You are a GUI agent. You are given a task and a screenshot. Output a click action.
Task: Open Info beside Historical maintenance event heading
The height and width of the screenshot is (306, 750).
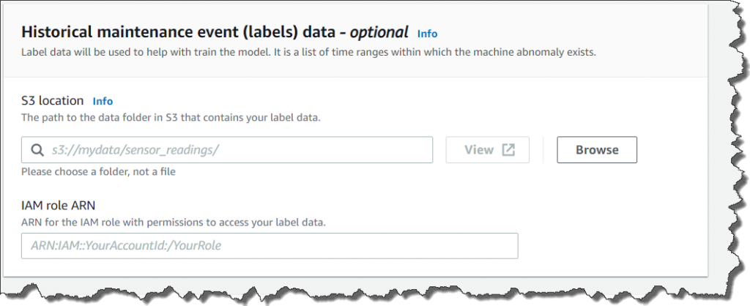(427, 34)
